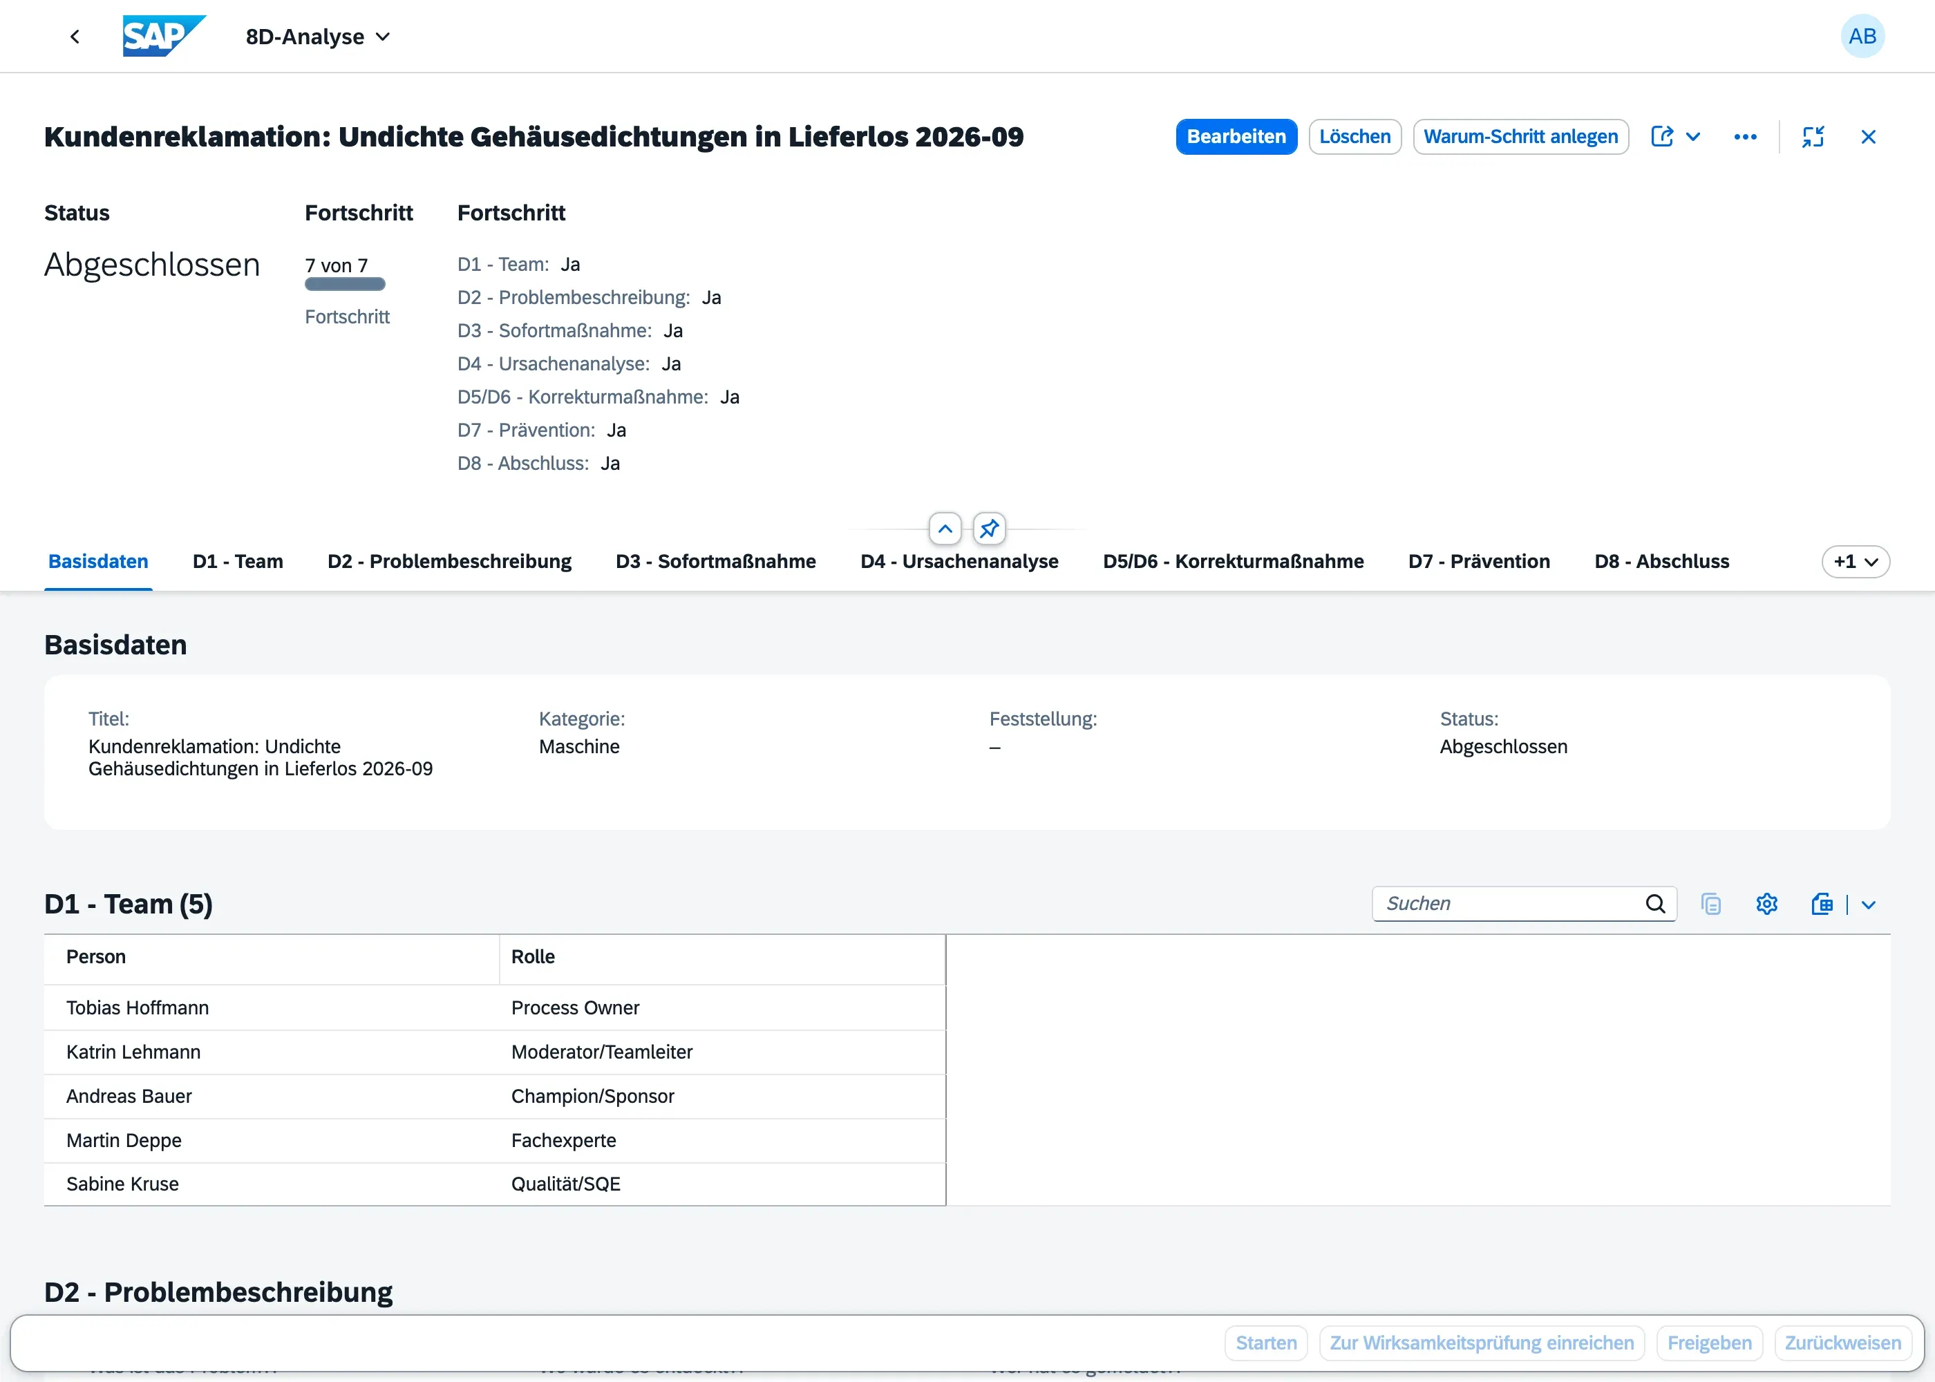The width and height of the screenshot is (1935, 1382).
Task: Click the Zurückweisen button
Action: pyautogui.click(x=1842, y=1343)
